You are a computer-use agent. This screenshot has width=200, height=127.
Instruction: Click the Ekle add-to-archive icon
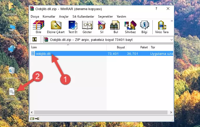(x=38, y=27)
